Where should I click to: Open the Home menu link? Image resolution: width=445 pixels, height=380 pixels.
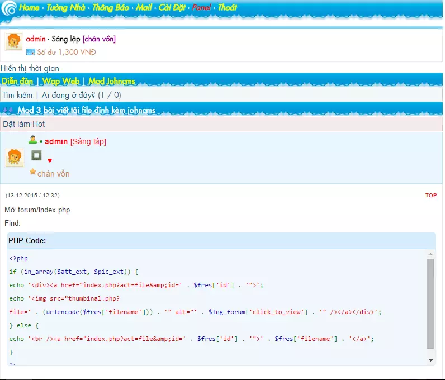(x=29, y=7)
